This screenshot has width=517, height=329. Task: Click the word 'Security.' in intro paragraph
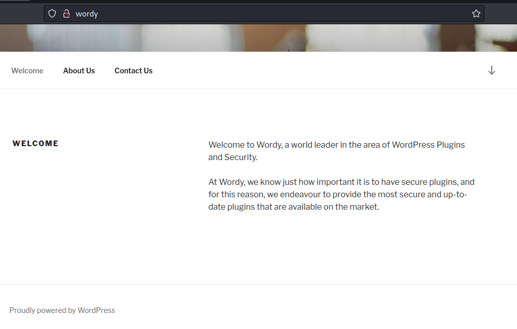coord(240,157)
